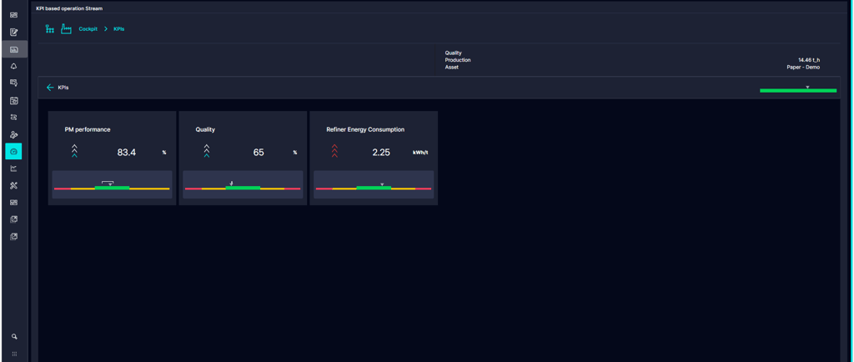Click the search magnifier at sidebar bottom
The width and height of the screenshot is (854, 362).
14,336
